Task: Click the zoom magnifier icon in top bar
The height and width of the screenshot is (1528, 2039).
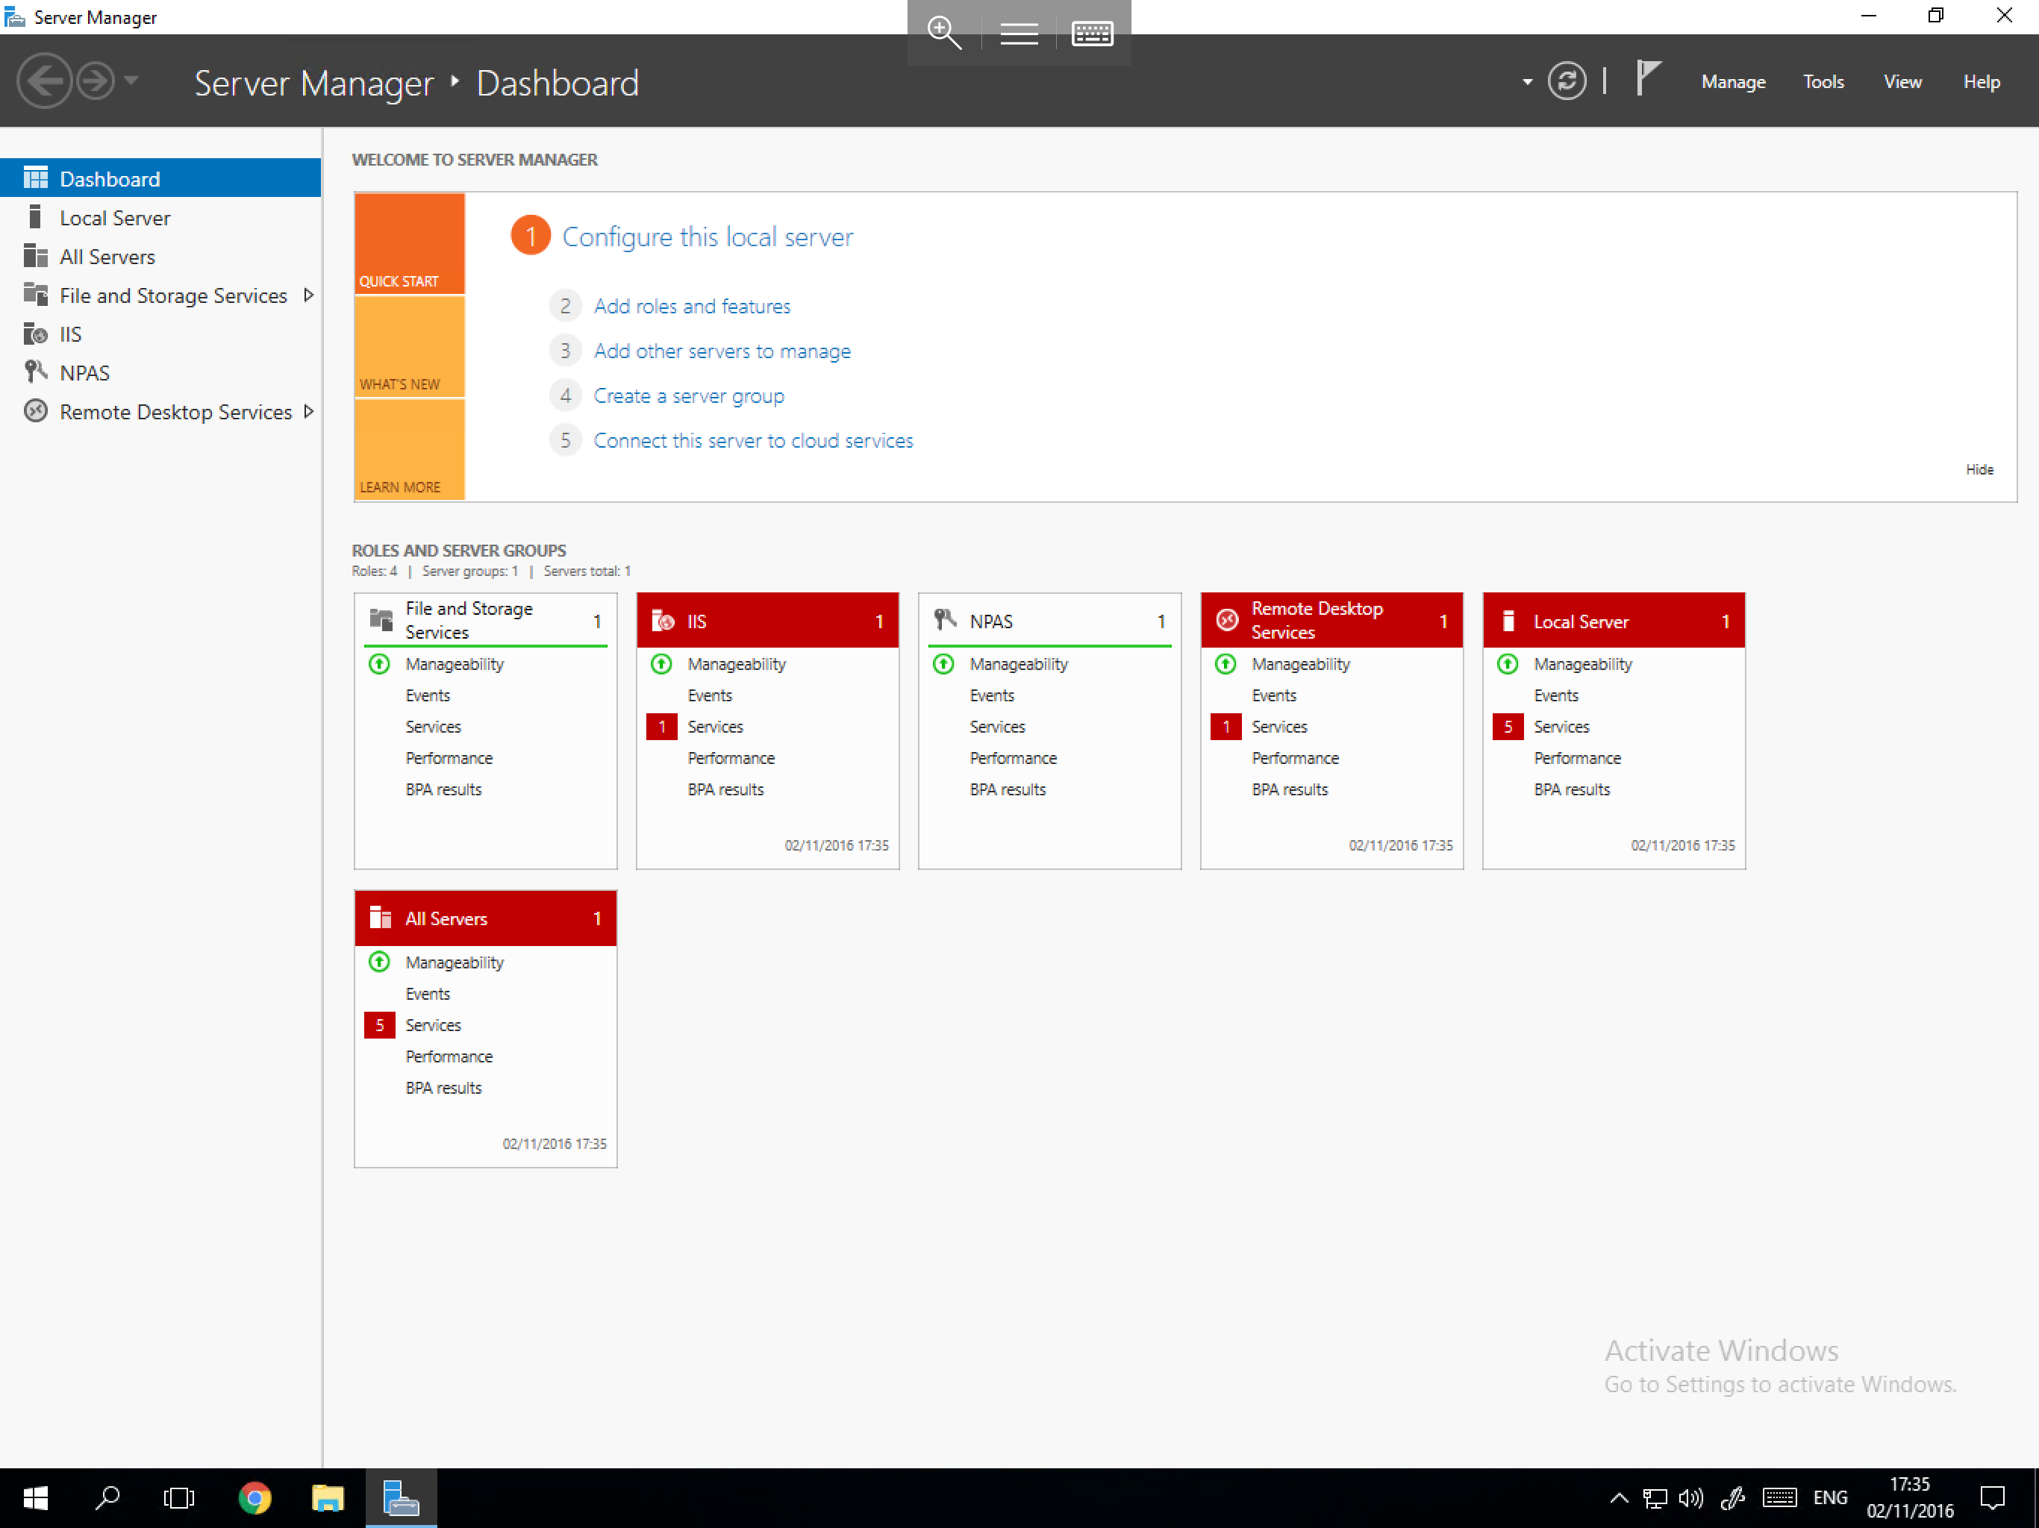Action: tap(944, 32)
